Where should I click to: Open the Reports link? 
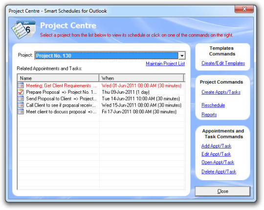(x=209, y=115)
